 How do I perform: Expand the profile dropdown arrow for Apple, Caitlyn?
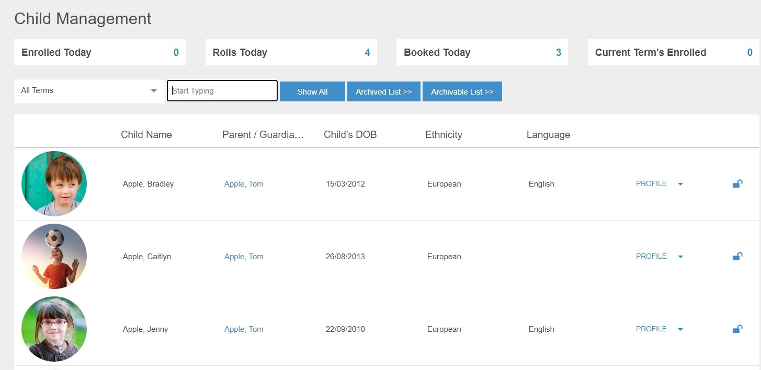(680, 257)
